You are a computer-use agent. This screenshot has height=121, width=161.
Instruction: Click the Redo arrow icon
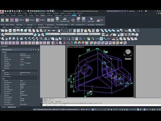coord(54,31)
